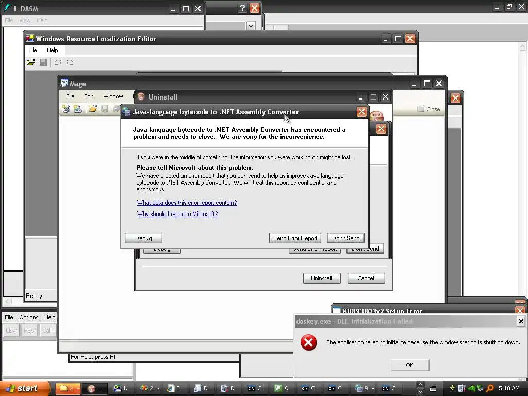Click the Uninstall window title icon

[141, 96]
